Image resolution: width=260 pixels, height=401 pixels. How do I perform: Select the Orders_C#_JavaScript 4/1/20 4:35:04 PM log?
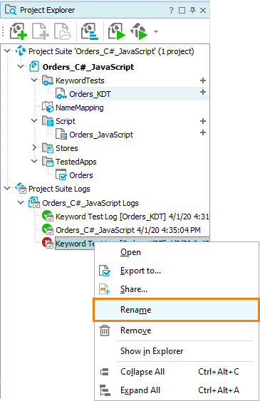click(128, 230)
